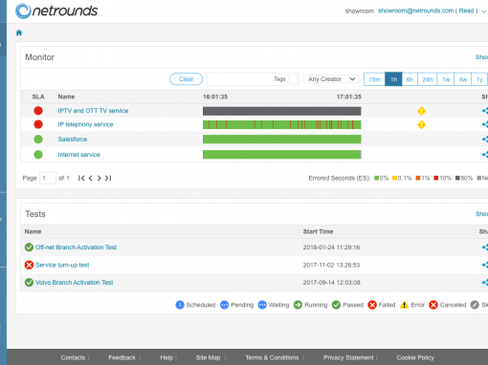Open the Salesforce monitor link
The height and width of the screenshot is (365, 488).
[73, 140]
